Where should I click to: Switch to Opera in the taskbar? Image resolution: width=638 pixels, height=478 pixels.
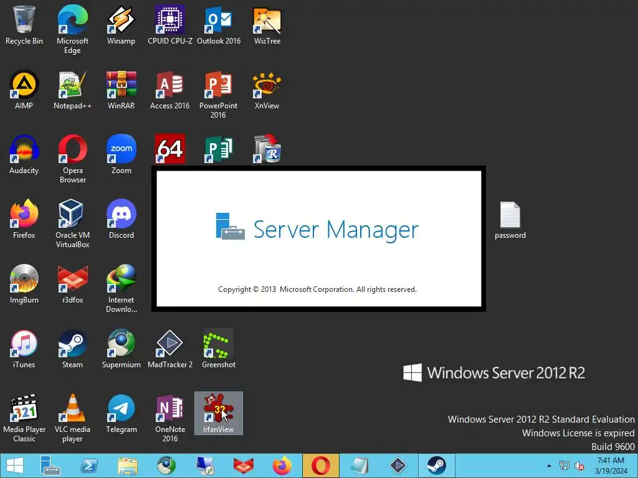321,466
